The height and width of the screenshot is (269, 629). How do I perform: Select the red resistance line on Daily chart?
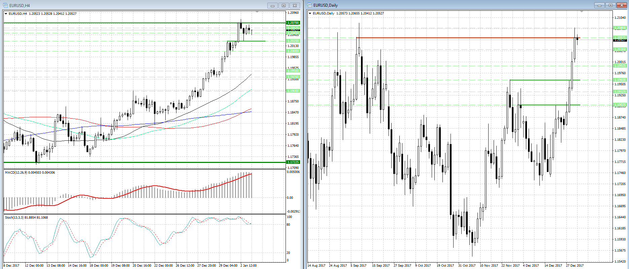(x=468, y=38)
